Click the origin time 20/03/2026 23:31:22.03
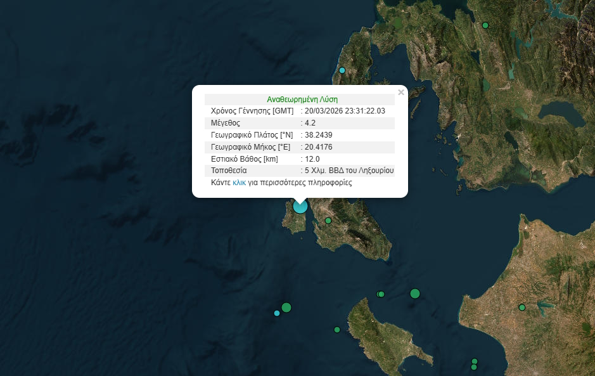The image size is (595, 376). click(x=345, y=111)
